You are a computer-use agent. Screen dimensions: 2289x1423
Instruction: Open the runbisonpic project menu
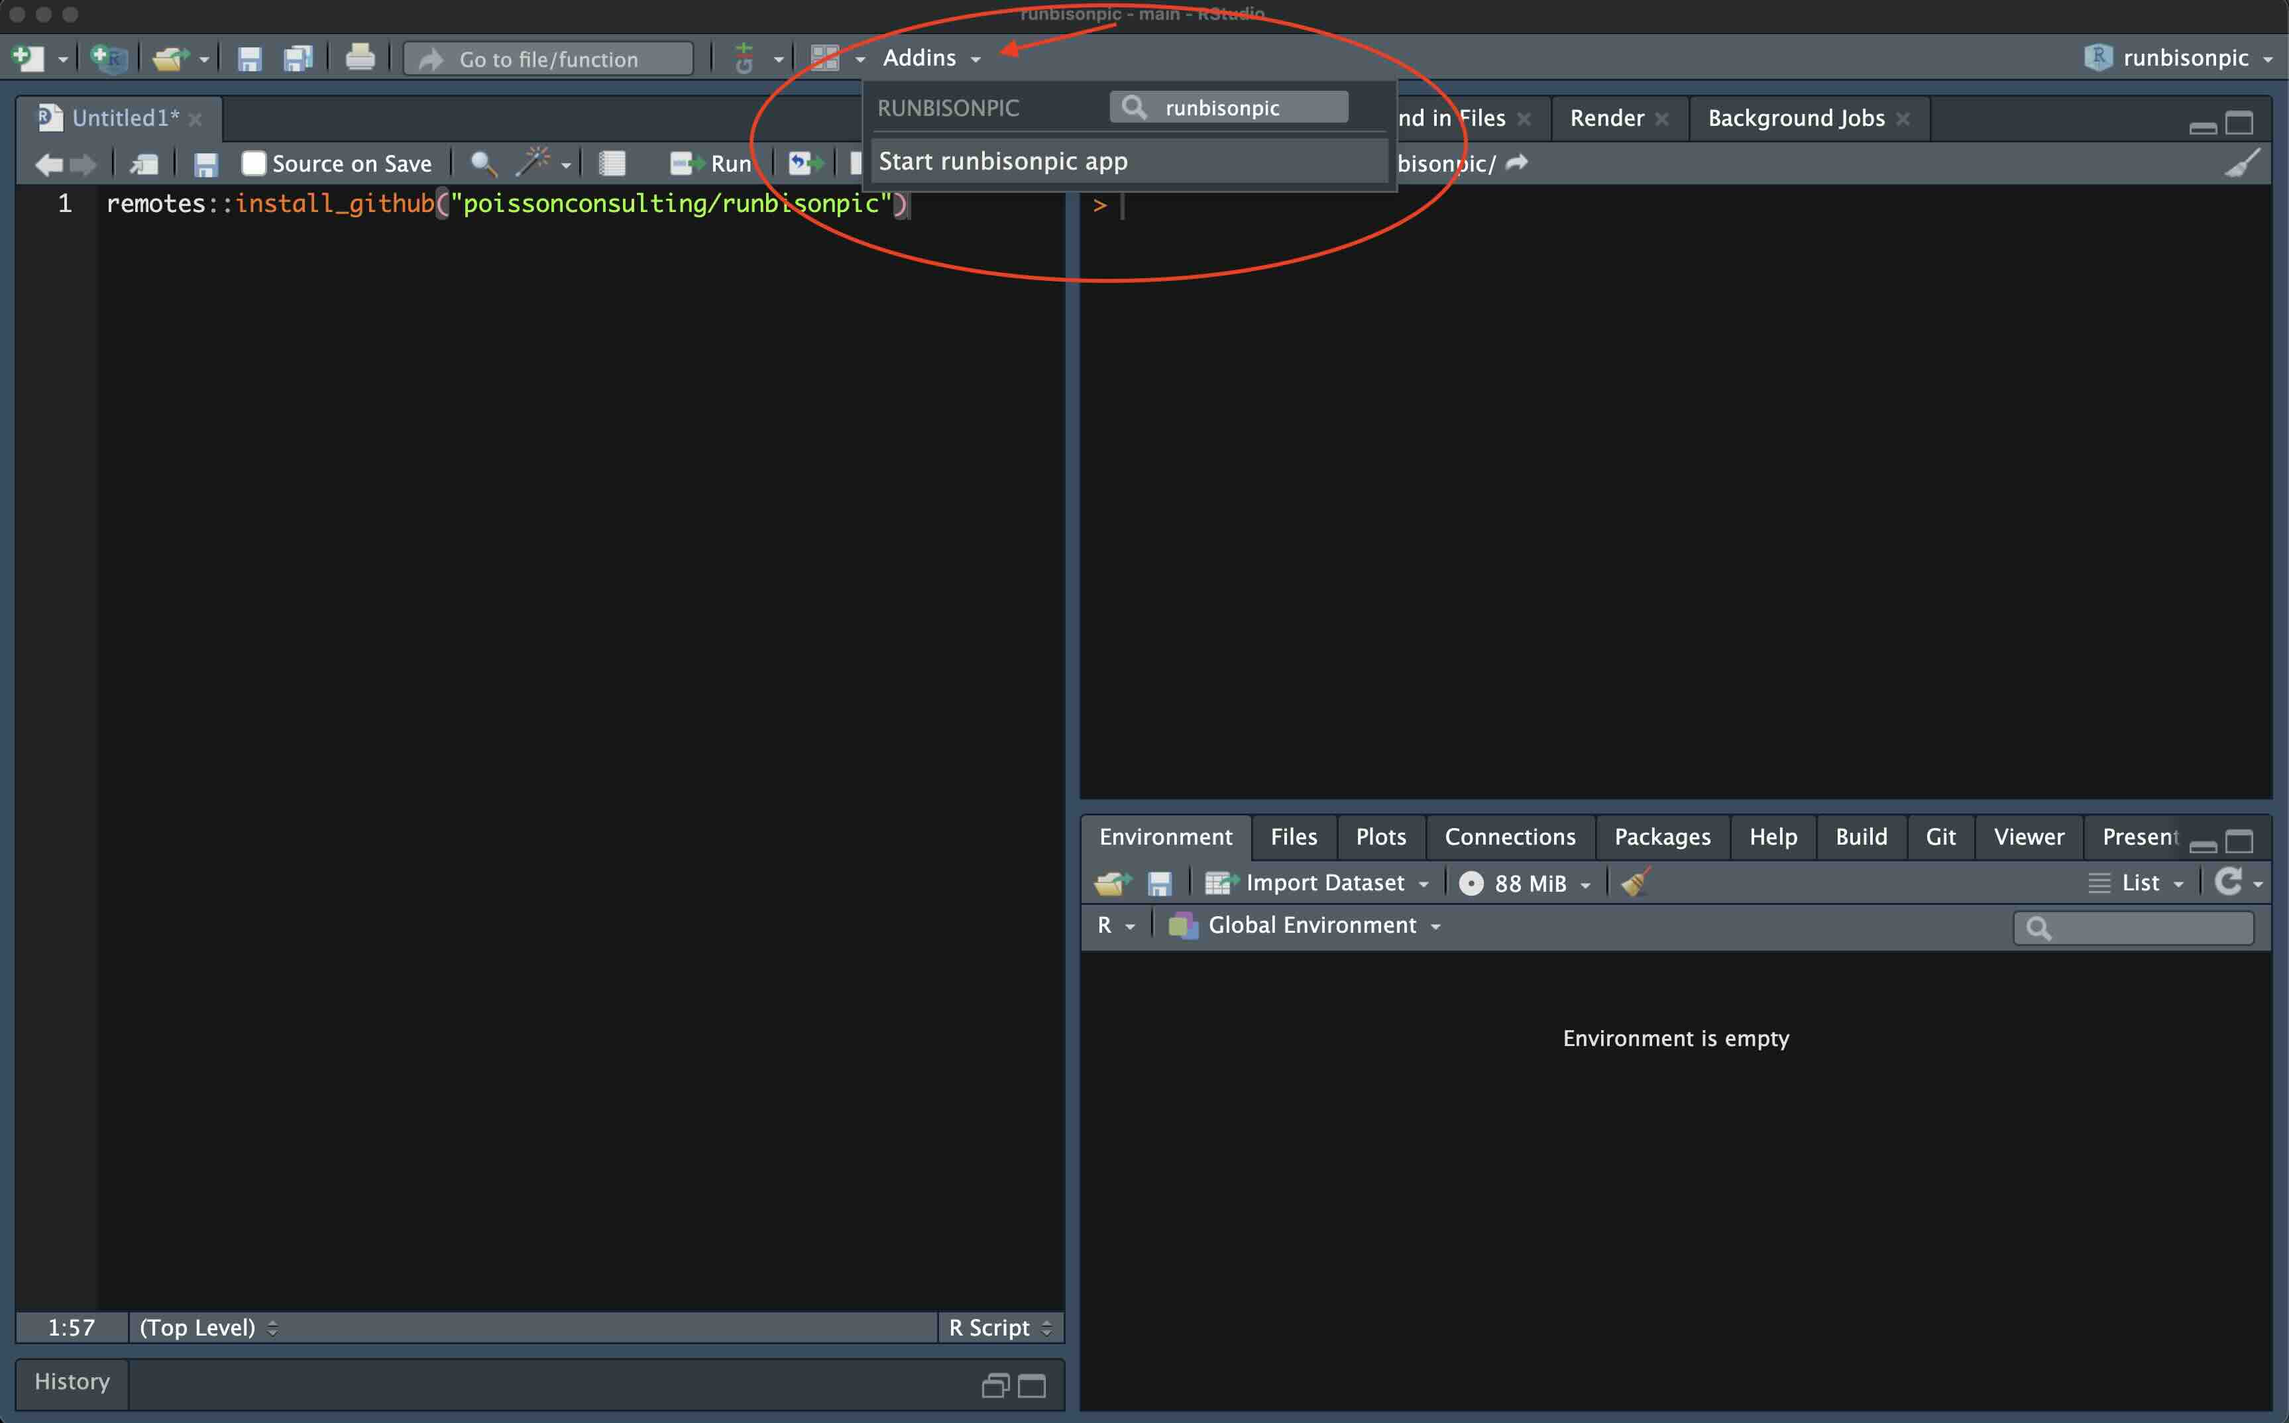(2180, 58)
